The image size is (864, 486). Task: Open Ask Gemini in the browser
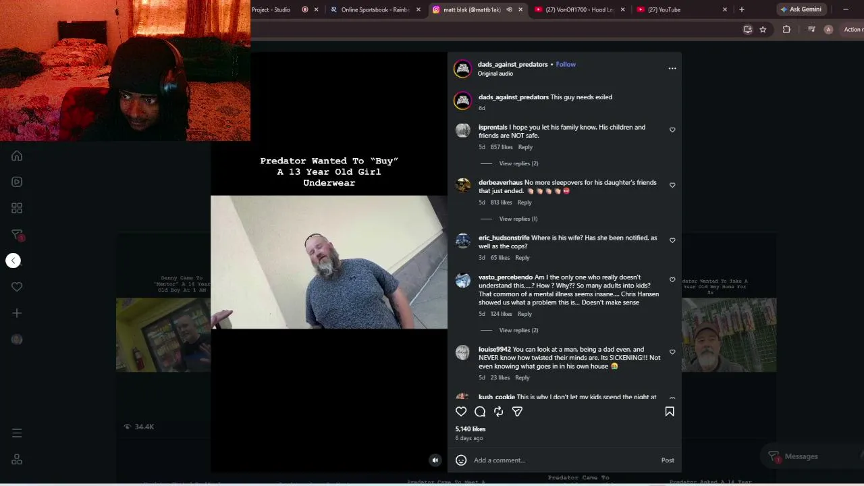click(x=801, y=9)
